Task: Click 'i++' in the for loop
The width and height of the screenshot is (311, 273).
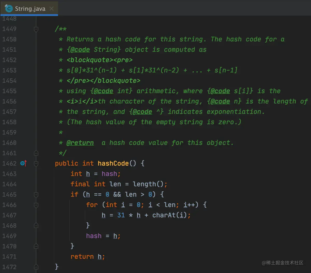Action: (189, 205)
